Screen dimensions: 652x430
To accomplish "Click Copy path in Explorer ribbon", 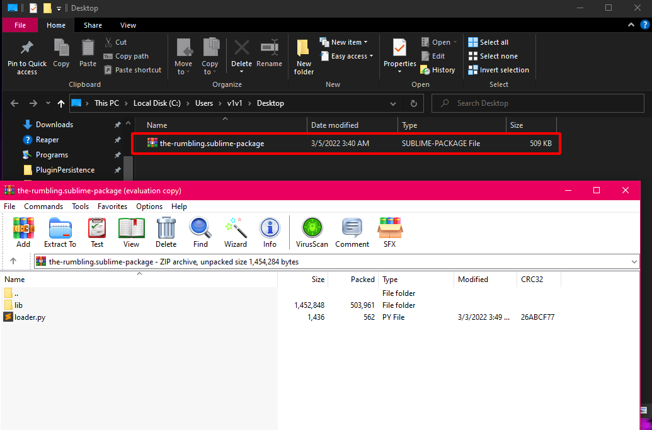I will pos(126,56).
